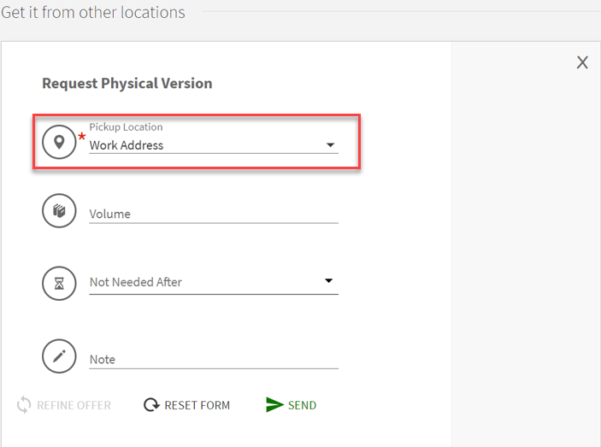The image size is (601, 447).
Task: Close the Request Physical Version panel
Action: click(582, 62)
